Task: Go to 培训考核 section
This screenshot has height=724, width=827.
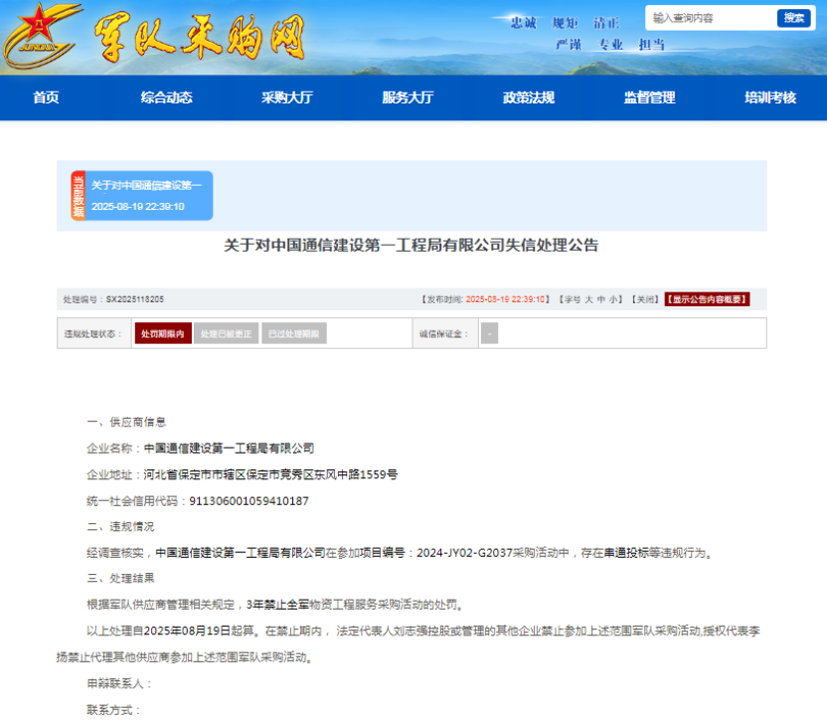Action: (x=770, y=97)
